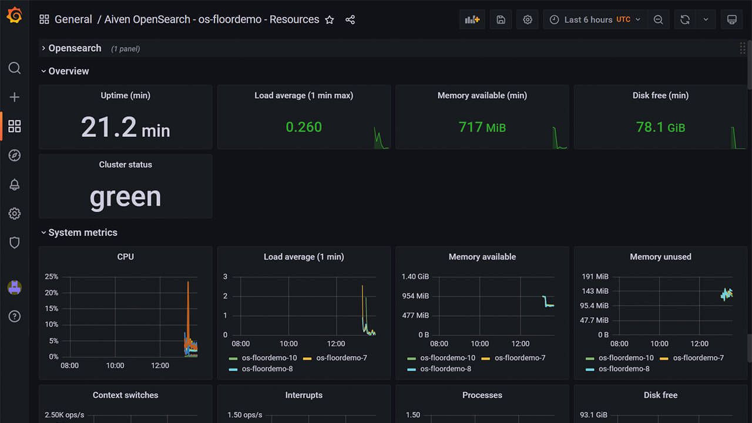Click the General folder breadcrumb

(x=73, y=19)
